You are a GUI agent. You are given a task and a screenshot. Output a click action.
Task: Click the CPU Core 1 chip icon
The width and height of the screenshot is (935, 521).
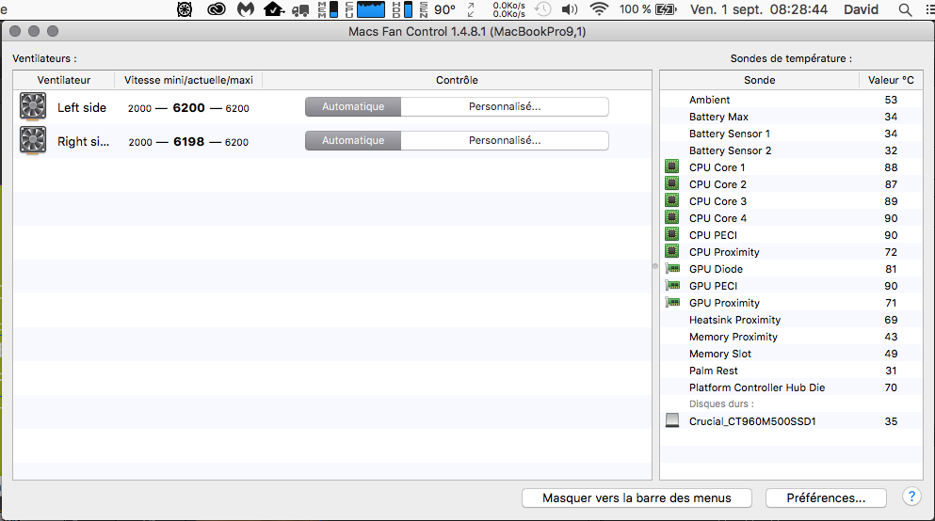click(x=672, y=166)
